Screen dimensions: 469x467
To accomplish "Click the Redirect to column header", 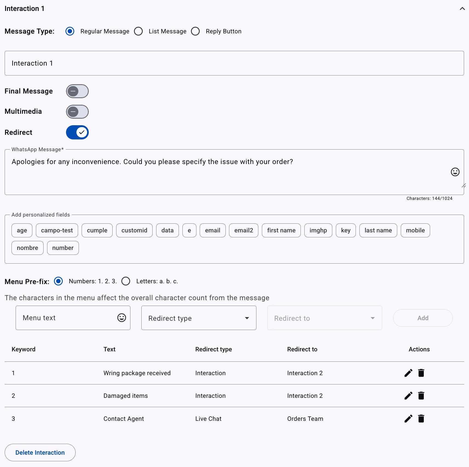I will point(302,349).
